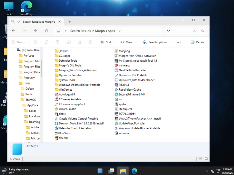
Task: Select Defender Control Portable item
Action: pyautogui.click(x=73, y=128)
